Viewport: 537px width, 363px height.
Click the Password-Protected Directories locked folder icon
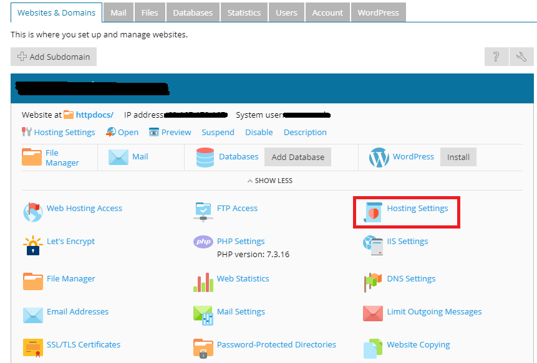[x=203, y=348]
